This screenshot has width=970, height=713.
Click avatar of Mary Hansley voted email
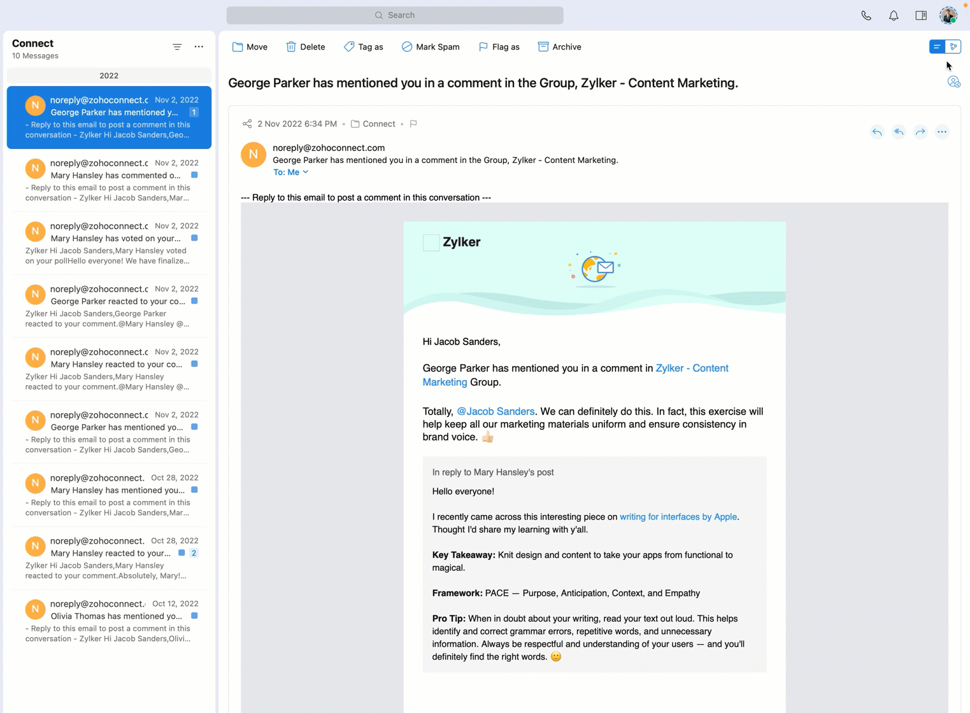tap(35, 231)
